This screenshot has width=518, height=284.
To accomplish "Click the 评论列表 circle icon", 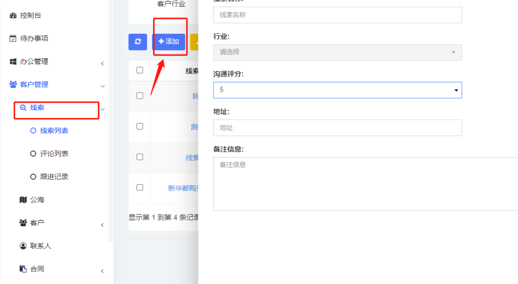I will (33, 154).
